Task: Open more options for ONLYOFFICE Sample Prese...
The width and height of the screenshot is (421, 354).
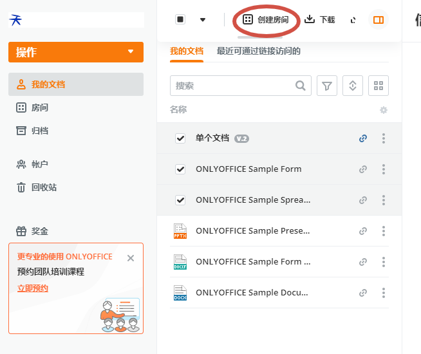Action: tap(384, 231)
